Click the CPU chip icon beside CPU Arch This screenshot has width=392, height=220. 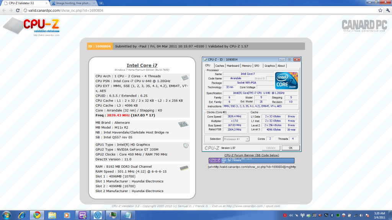point(185,77)
